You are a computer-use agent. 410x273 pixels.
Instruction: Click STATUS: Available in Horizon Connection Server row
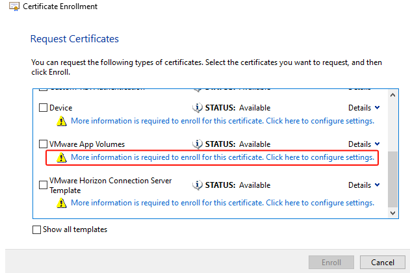click(238, 185)
